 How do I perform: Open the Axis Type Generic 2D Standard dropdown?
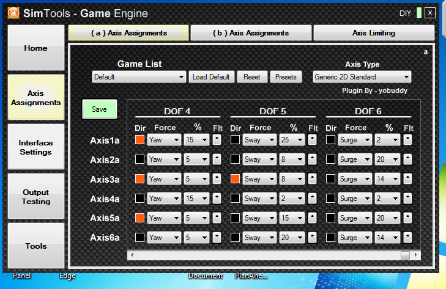(x=362, y=77)
